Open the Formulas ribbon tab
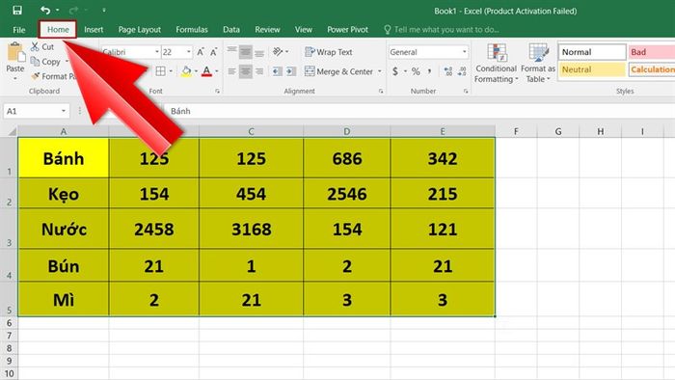The width and height of the screenshot is (675, 380). click(x=192, y=30)
